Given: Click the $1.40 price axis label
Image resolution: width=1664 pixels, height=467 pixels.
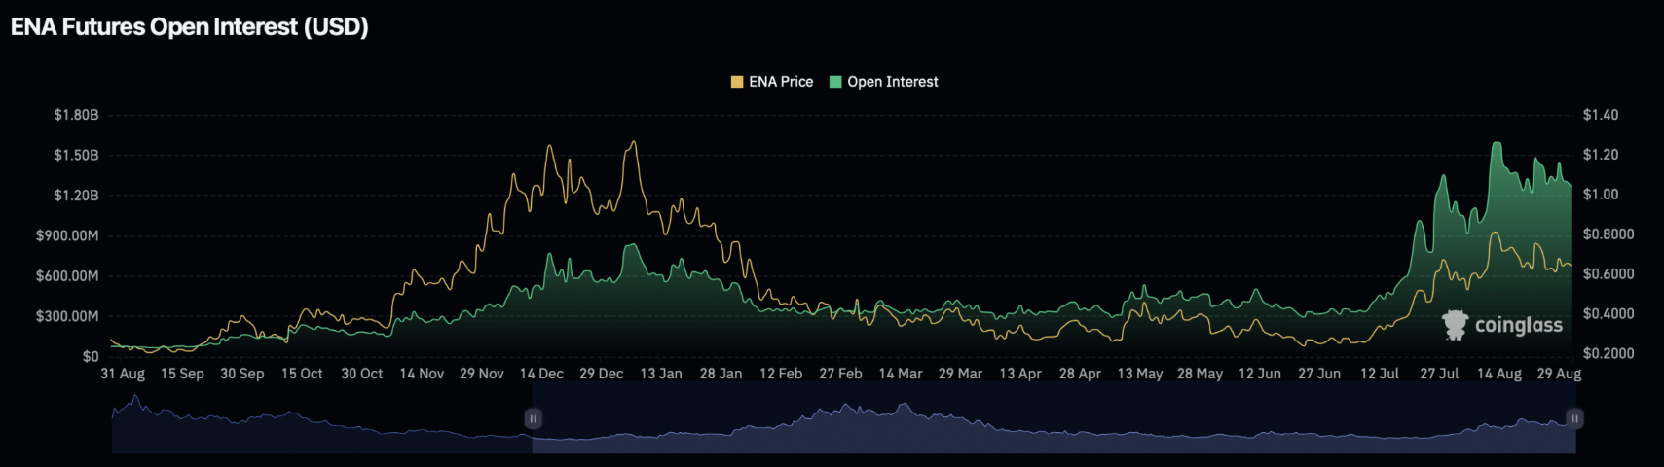Looking at the screenshot, I should point(1601,115).
